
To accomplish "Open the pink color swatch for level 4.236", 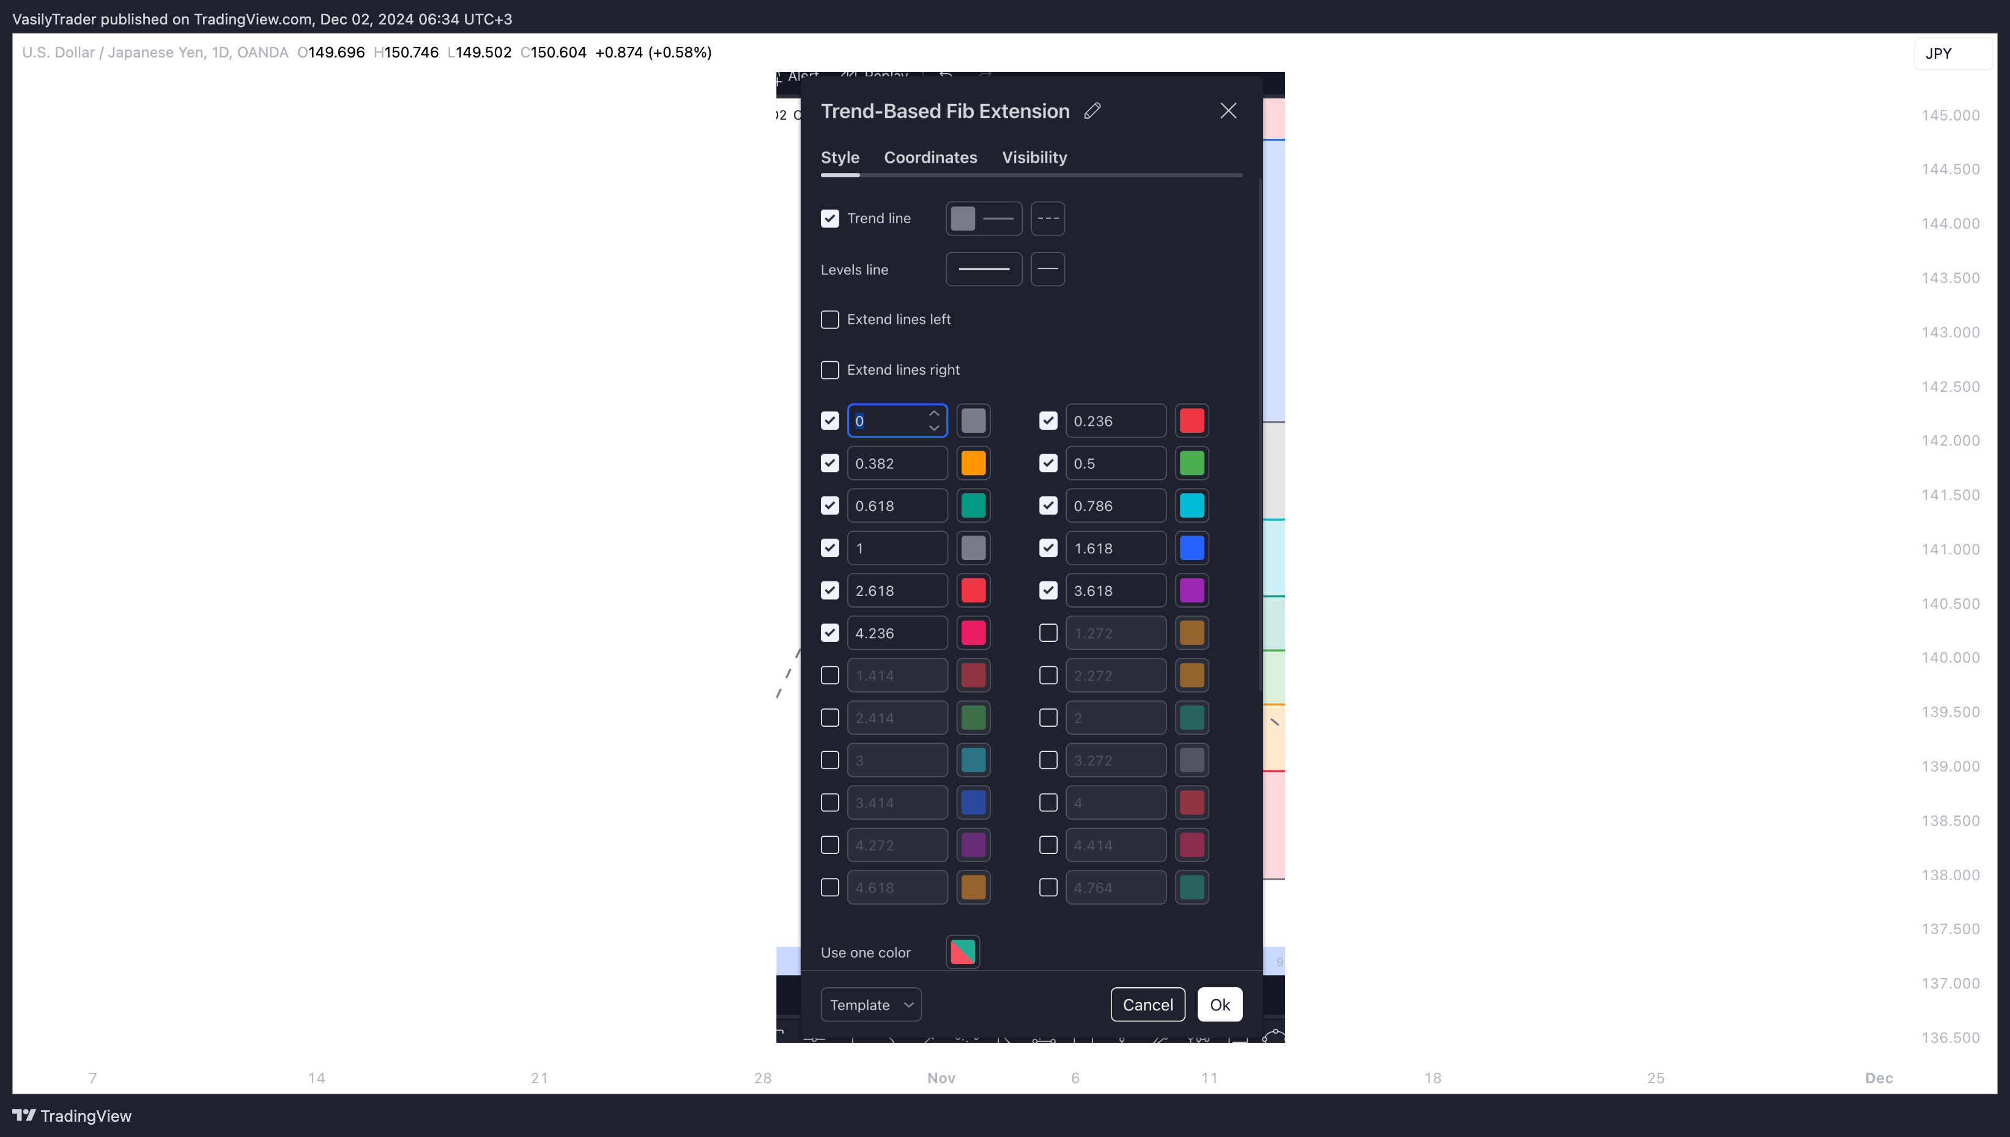I will (x=973, y=633).
